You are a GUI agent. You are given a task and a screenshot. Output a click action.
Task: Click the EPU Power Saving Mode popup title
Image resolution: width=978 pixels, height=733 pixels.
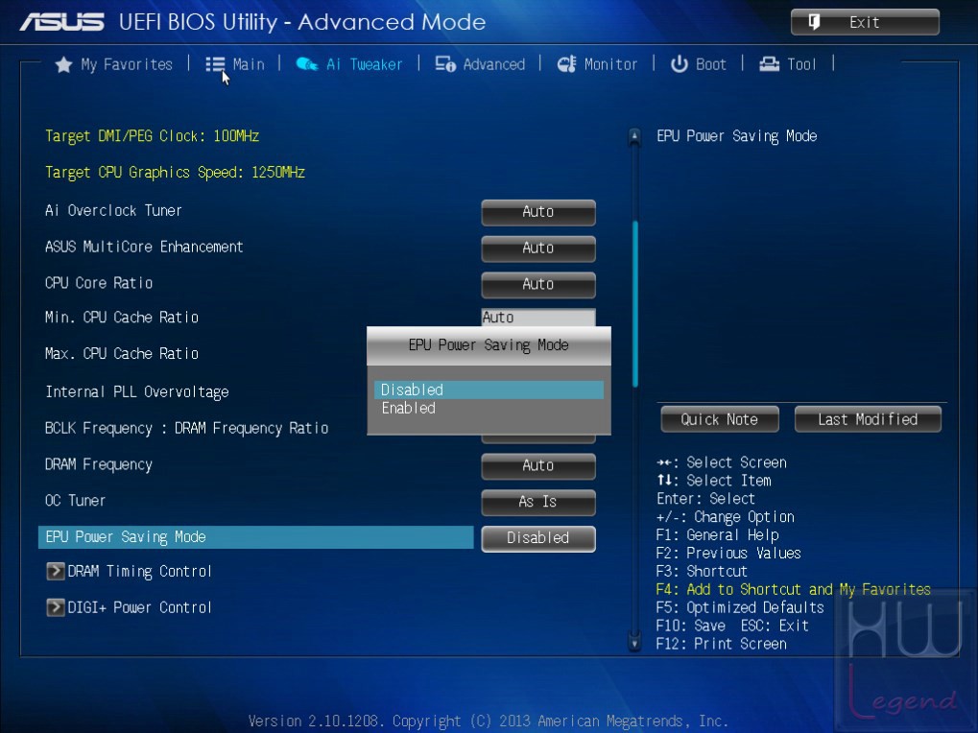point(489,345)
